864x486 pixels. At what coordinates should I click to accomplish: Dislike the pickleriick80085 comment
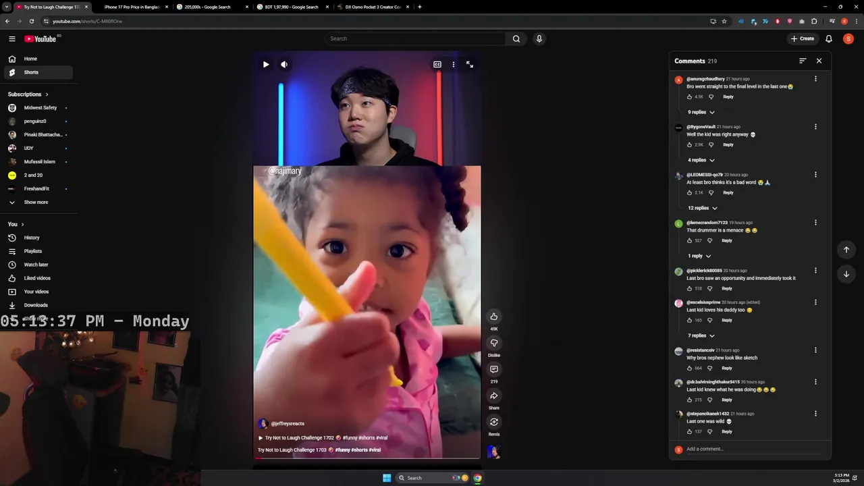pyautogui.click(x=709, y=288)
